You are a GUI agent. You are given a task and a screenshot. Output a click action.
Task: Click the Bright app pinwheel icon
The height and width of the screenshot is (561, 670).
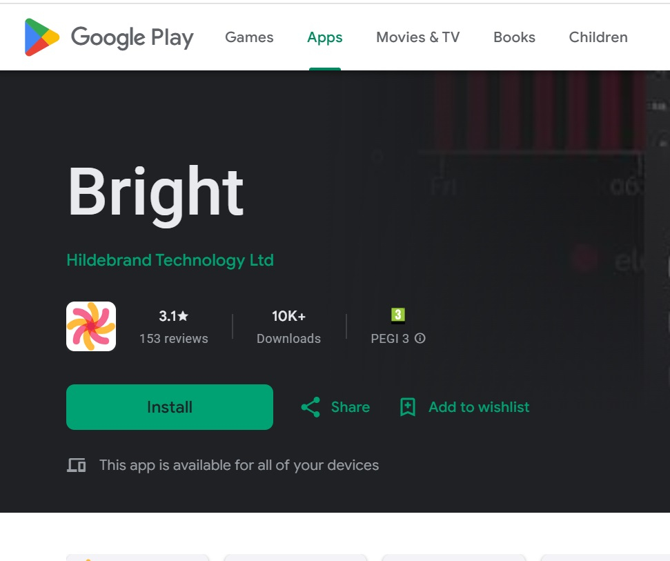tap(91, 326)
